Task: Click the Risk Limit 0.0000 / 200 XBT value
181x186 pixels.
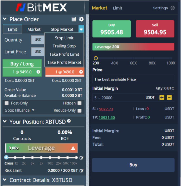Action: [x=63, y=170]
